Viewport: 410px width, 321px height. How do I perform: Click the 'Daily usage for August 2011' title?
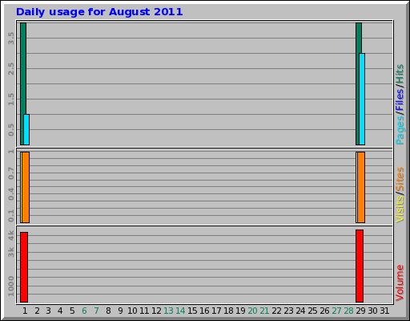[x=99, y=12]
